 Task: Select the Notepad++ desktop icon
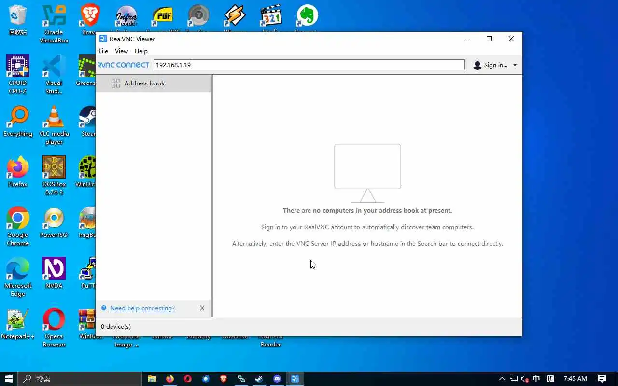[18, 324]
